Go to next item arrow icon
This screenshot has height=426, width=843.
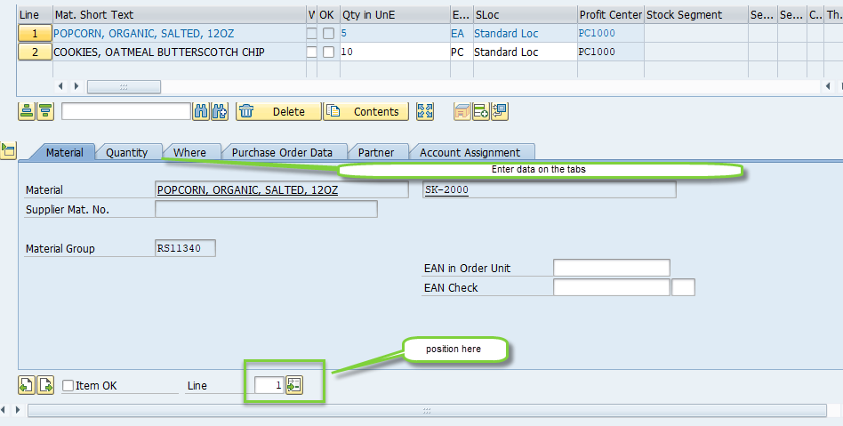(45, 385)
